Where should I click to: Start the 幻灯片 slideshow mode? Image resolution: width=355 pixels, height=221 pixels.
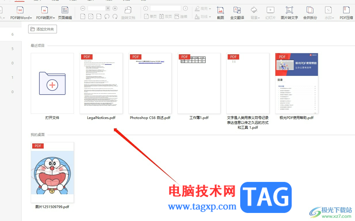(x=270, y=13)
